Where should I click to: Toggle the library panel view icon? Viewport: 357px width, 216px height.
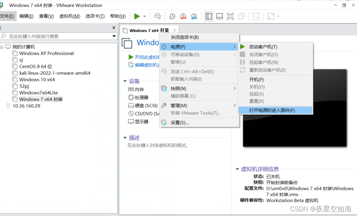point(209,16)
